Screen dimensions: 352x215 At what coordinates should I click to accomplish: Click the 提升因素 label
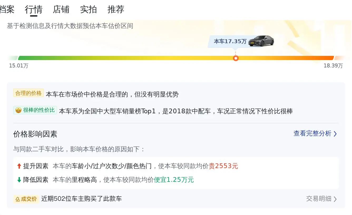[x=36, y=166]
